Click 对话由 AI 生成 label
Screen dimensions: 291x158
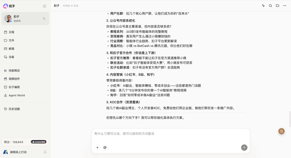point(70,6)
